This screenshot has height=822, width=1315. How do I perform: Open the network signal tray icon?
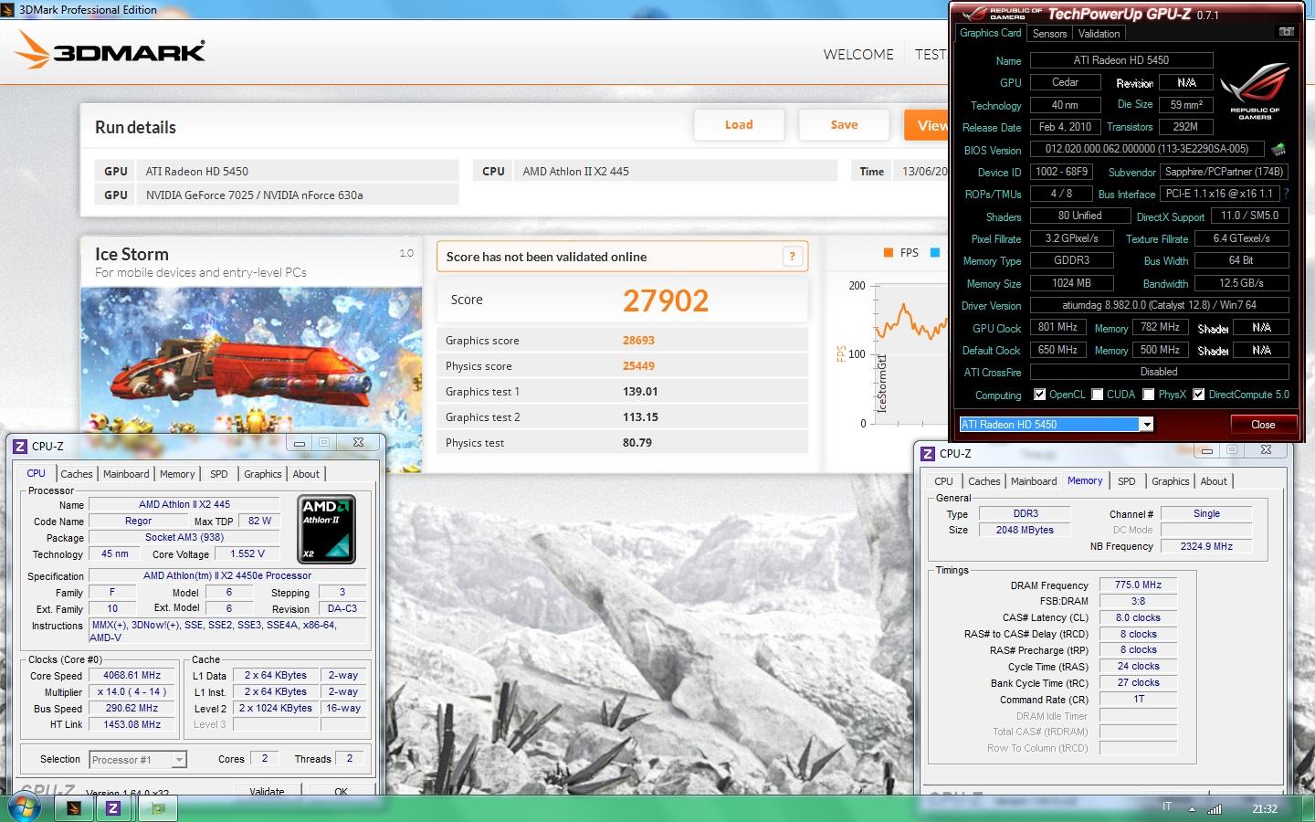(1215, 809)
